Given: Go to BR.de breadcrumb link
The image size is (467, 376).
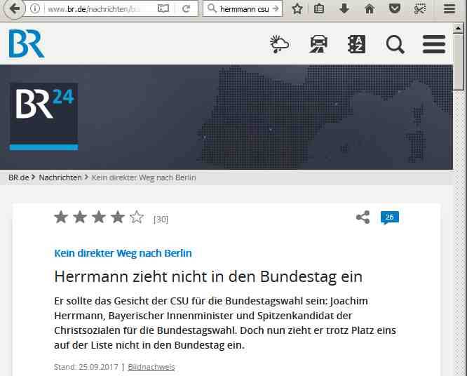Looking at the screenshot, I should [x=18, y=177].
